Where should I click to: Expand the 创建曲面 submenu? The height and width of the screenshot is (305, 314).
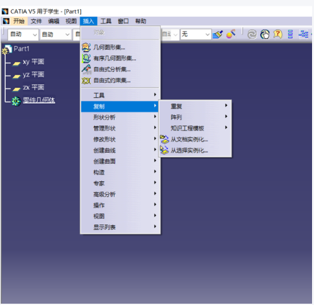click(x=120, y=161)
